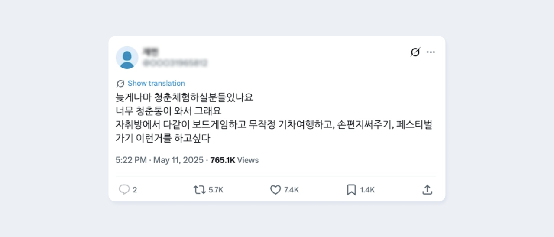The image size is (554, 237).
Task: Click the 1.4K bookmark count
Action: [367, 190]
